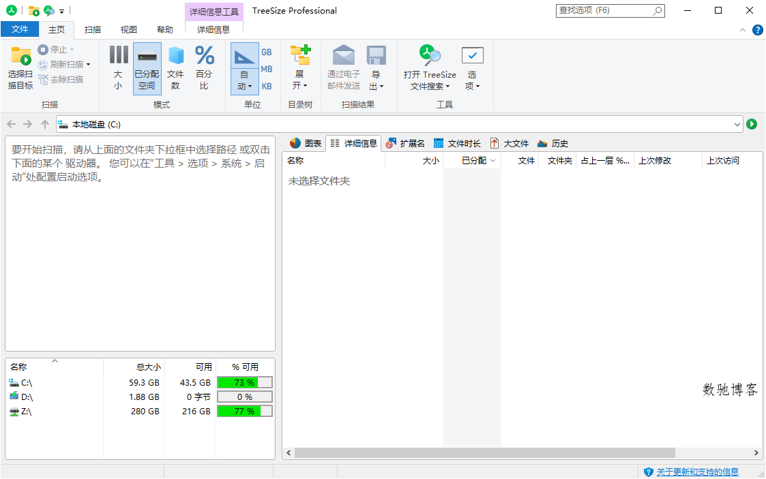Click the 已分配 column sort arrow
This screenshot has width=766, height=479.
pos(493,161)
